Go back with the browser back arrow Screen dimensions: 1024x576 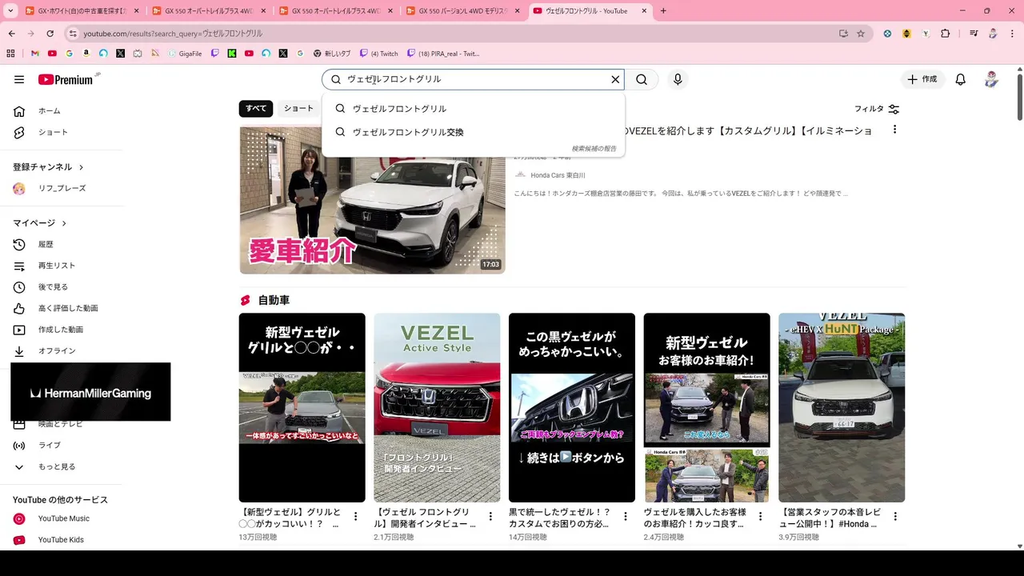pyautogui.click(x=12, y=34)
